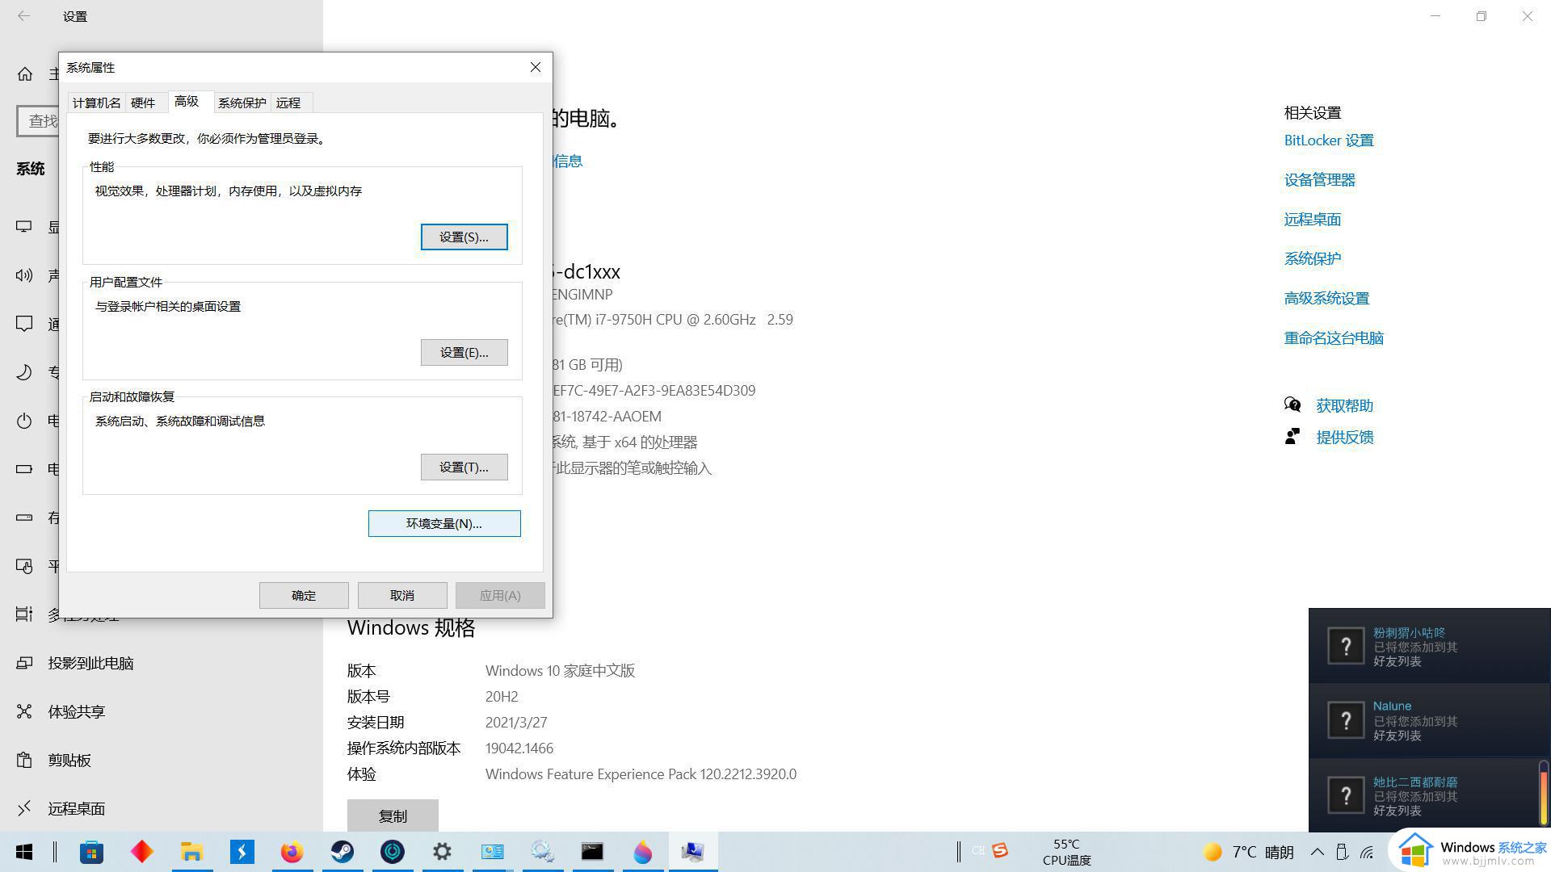Image resolution: width=1551 pixels, height=872 pixels.
Task: Open the Windows Start menu
Action: (24, 852)
